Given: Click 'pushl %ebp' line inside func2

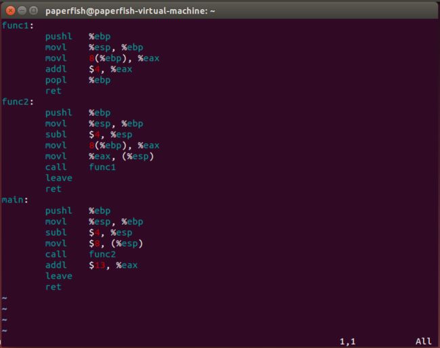Looking at the screenshot, I should (78, 113).
